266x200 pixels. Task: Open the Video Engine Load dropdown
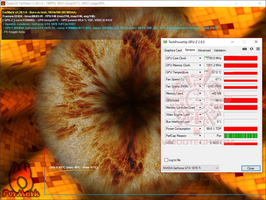pyautogui.click(x=200, y=115)
